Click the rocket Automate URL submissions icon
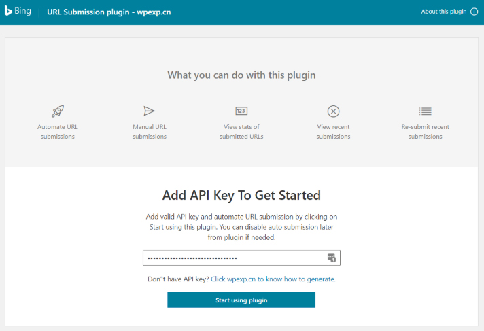The image size is (484, 331). [x=57, y=111]
